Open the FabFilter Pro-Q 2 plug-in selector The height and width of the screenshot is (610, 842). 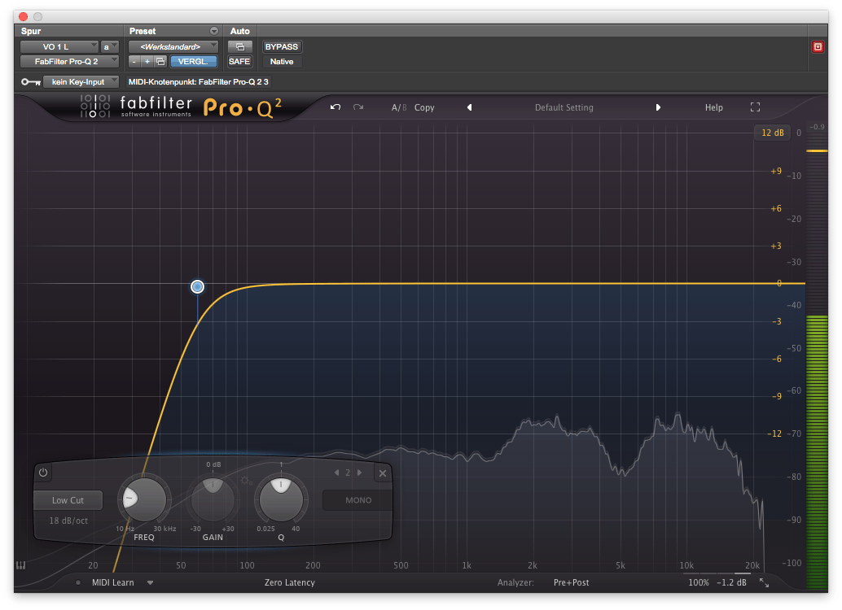pos(69,62)
